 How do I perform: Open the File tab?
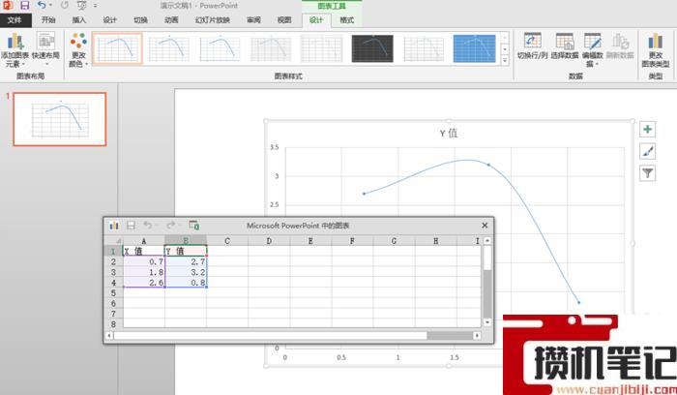(x=15, y=20)
